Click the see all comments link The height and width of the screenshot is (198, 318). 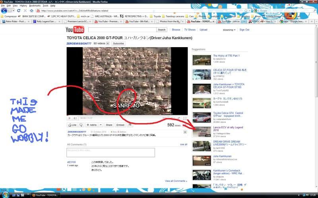184,145
